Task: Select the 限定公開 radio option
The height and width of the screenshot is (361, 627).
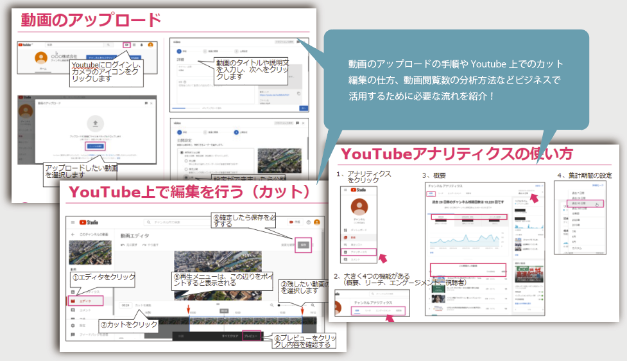Action: (186, 170)
